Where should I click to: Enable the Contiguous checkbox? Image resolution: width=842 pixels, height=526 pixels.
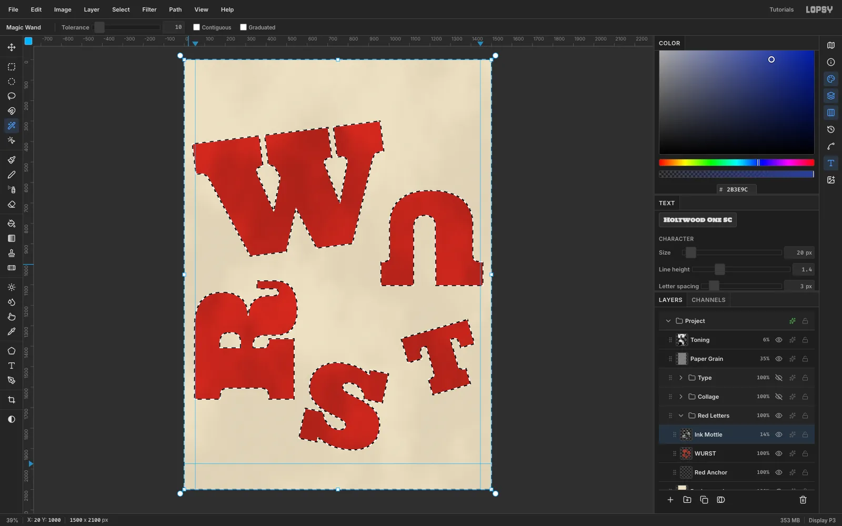click(196, 27)
